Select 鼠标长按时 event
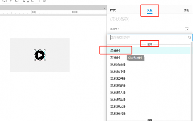This screenshot has height=121, width=193. click(x=149, y=114)
